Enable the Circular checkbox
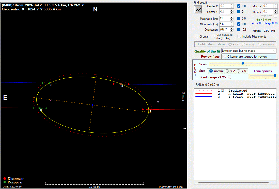The height and width of the screenshot is (189, 279). tap(196, 37)
